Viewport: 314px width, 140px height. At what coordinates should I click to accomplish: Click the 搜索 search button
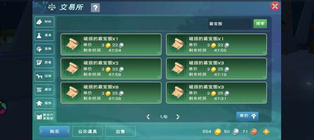click(x=260, y=24)
